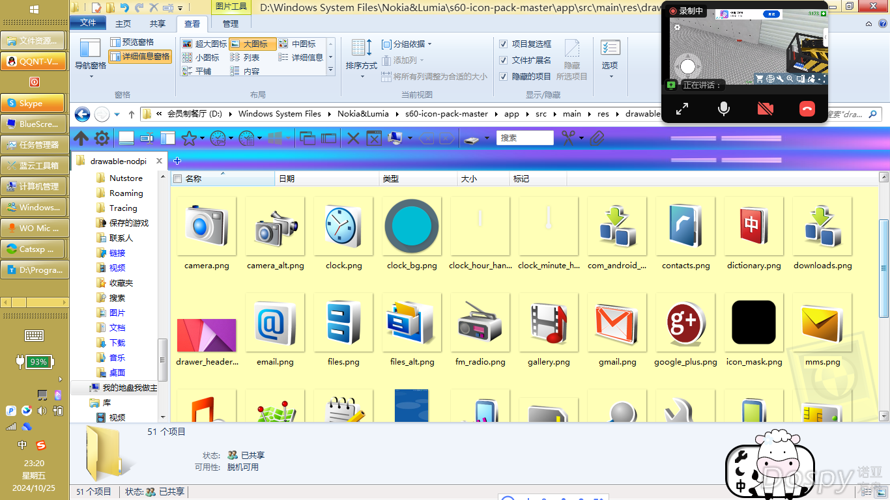
Task: Click the Windows System Files breadcrumb
Action: coord(280,113)
